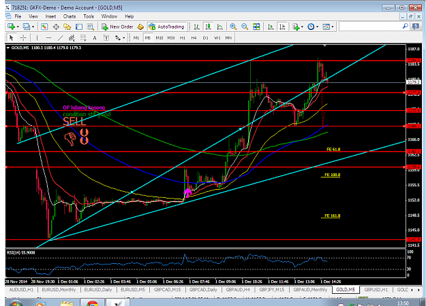
Task: Switch to candlestick chart mode
Action: coord(208,27)
